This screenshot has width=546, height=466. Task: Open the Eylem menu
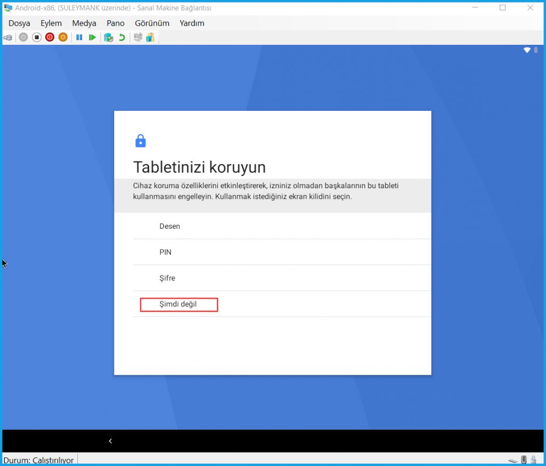51,23
